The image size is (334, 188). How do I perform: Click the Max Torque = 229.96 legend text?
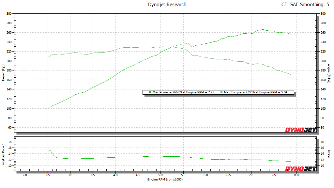pos(256,92)
